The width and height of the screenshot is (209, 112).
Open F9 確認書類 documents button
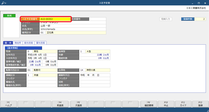tap(149, 104)
